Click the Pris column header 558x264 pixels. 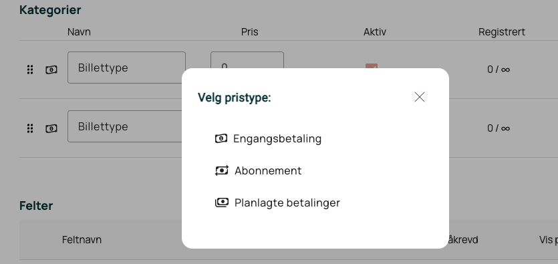pyautogui.click(x=250, y=32)
